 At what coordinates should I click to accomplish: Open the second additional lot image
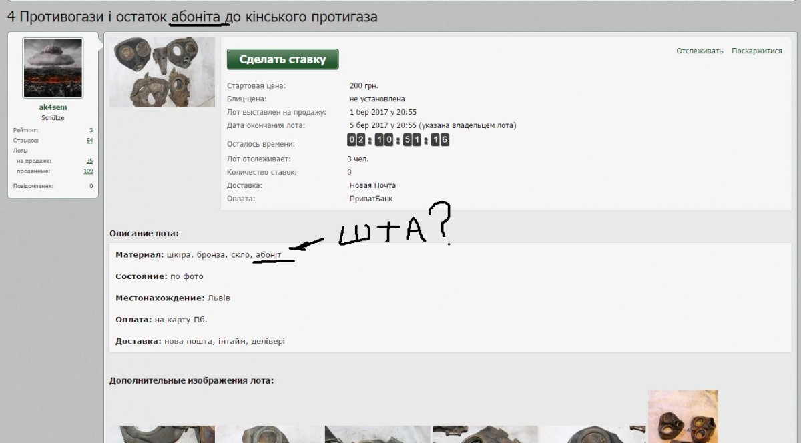pyautogui.click(x=270, y=434)
